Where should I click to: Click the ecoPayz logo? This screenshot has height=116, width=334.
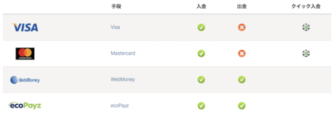[x=25, y=105]
